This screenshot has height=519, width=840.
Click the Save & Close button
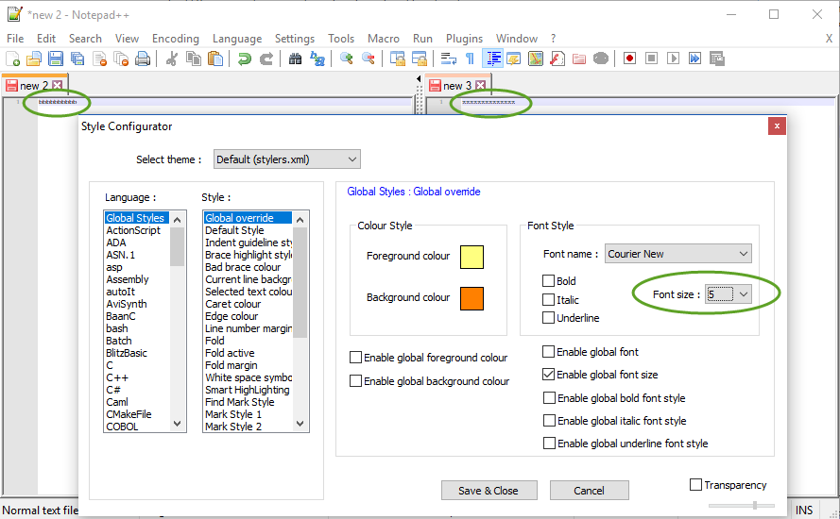[489, 491]
